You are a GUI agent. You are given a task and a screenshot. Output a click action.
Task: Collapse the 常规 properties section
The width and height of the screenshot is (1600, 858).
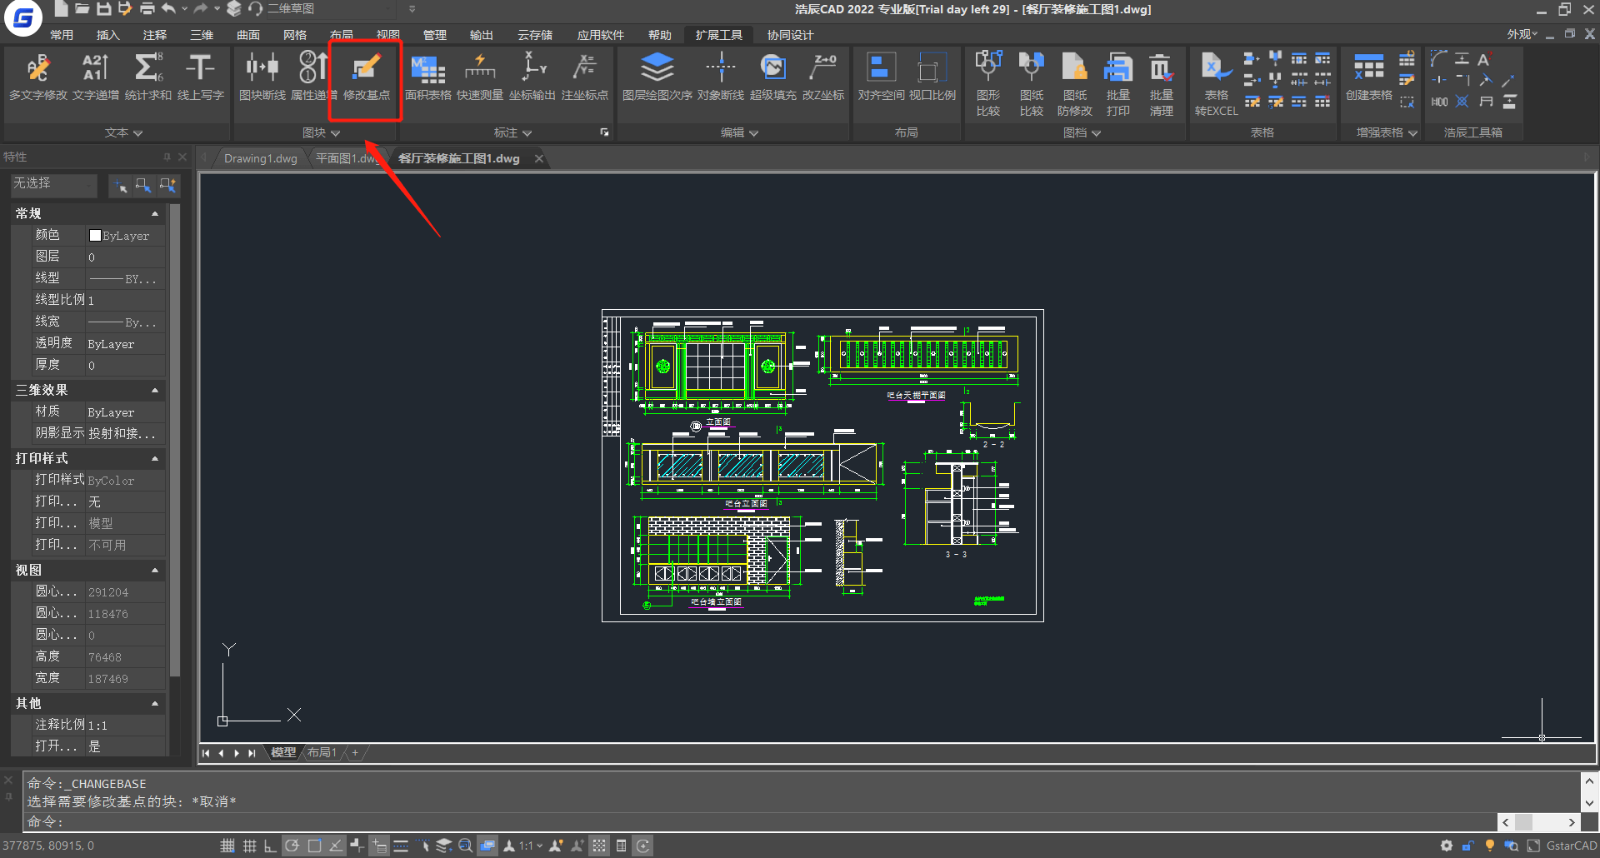(154, 214)
